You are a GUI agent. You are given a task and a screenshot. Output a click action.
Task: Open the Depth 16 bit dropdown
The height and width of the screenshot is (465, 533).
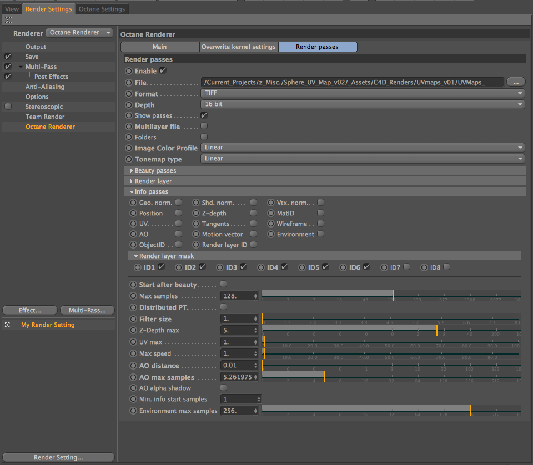coord(363,104)
